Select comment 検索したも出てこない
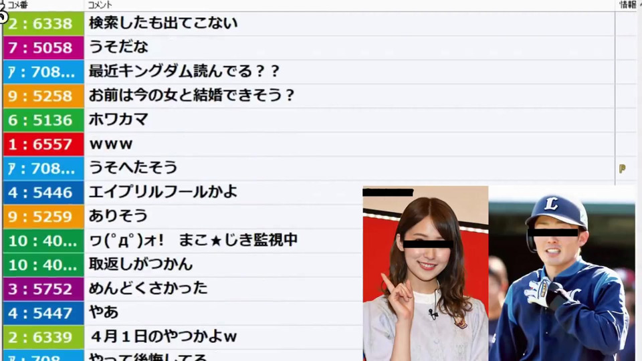 pos(163,23)
